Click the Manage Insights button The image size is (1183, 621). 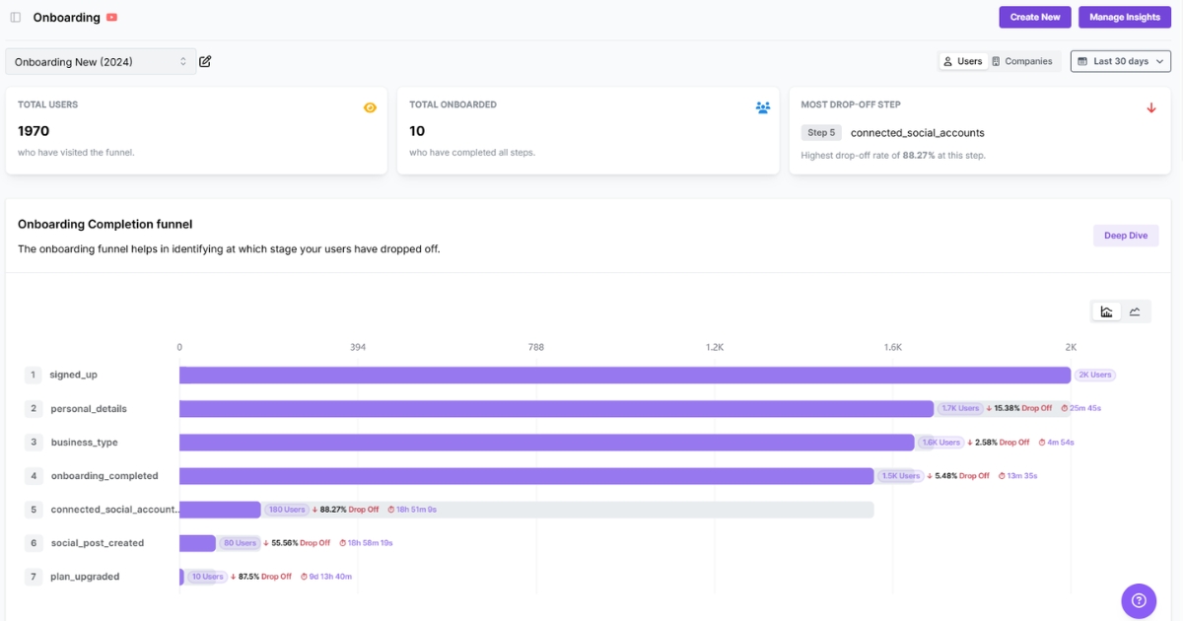1124,17
